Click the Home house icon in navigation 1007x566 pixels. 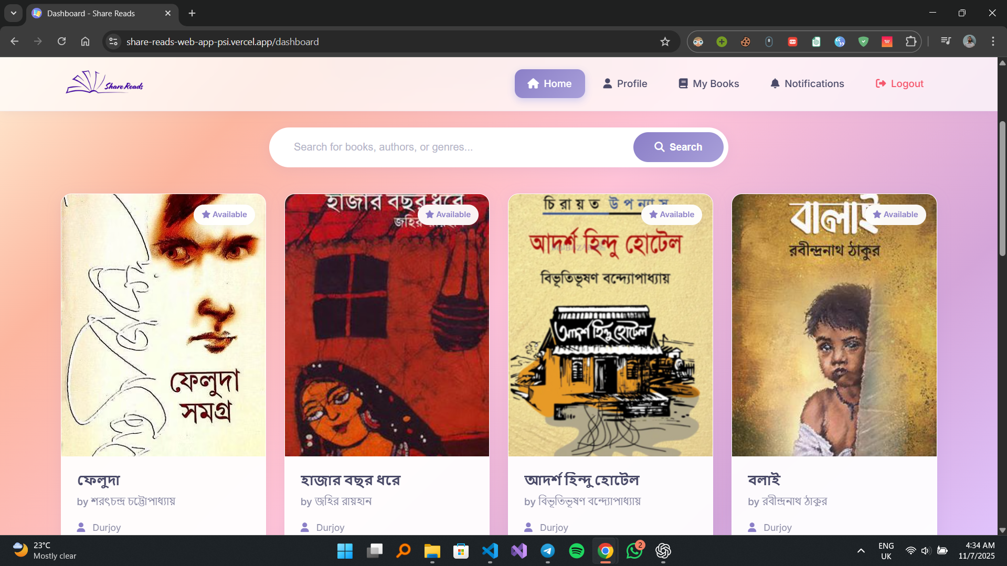tap(533, 83)
